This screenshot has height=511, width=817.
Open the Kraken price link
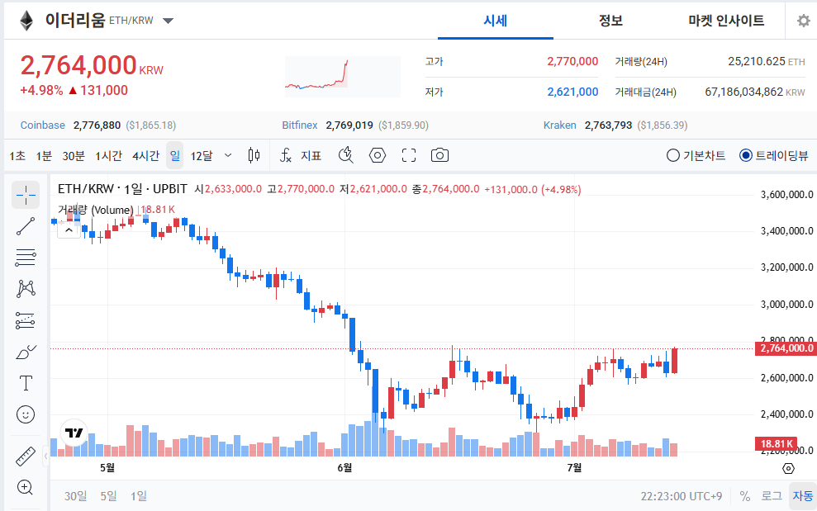click(559, 125)
